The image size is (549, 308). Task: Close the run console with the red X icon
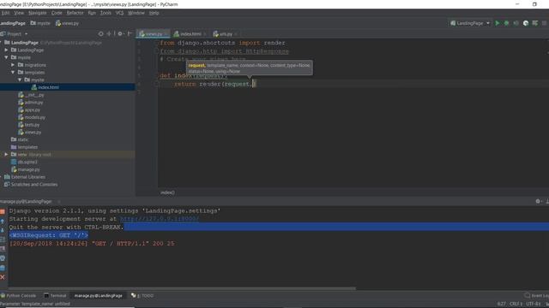click(3, 277)
